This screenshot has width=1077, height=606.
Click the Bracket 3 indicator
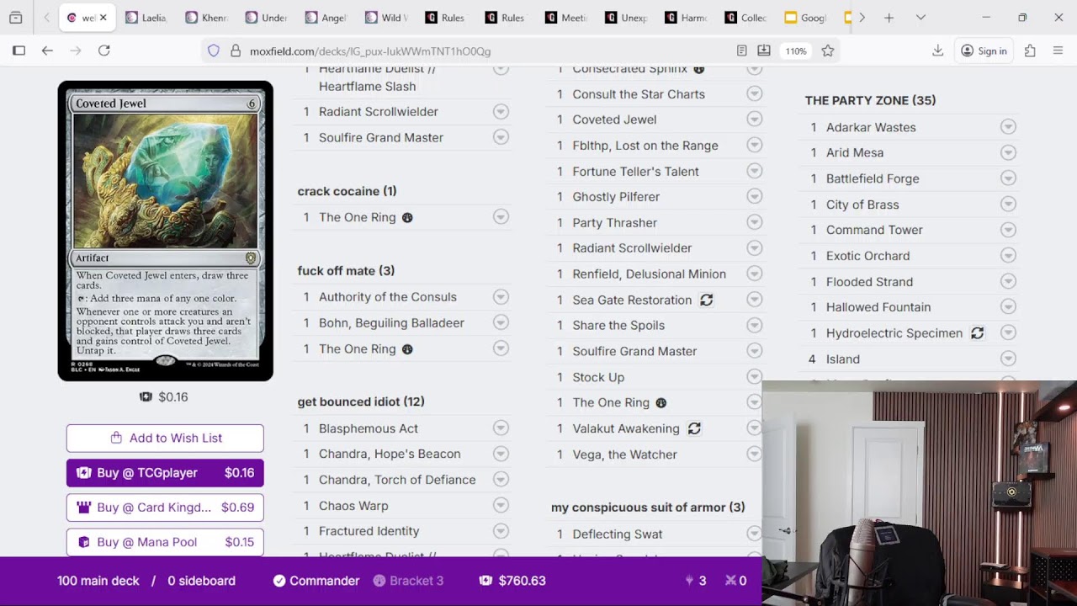[x=408, y=581]
